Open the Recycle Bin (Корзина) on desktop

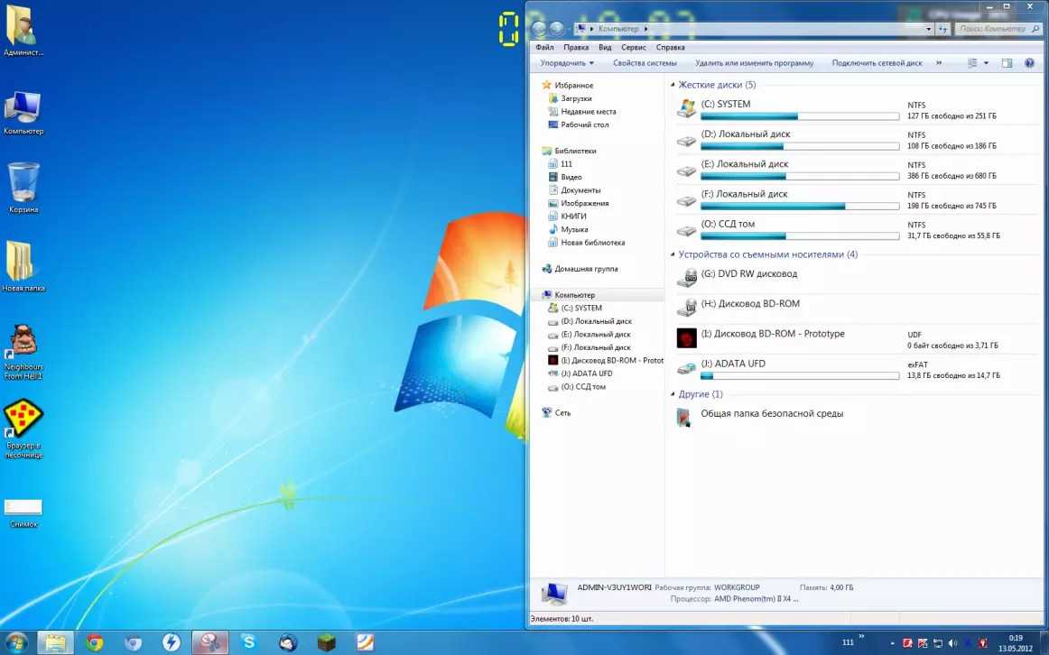tap(23, 184)
